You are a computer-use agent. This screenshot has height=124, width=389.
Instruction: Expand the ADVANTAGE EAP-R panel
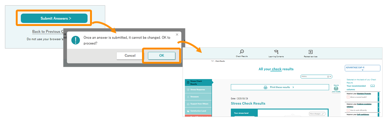[x=362, y=68]
